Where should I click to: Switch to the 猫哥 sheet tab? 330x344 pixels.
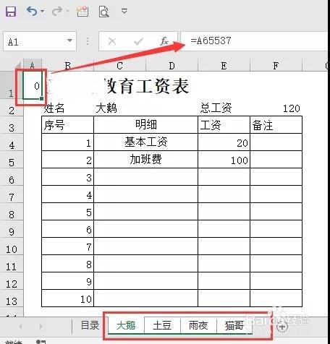pos(234,325)
